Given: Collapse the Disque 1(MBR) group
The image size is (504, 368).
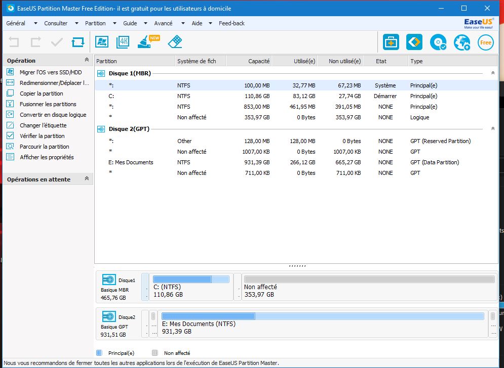Looking at the screenshot, I should (492, 73).
